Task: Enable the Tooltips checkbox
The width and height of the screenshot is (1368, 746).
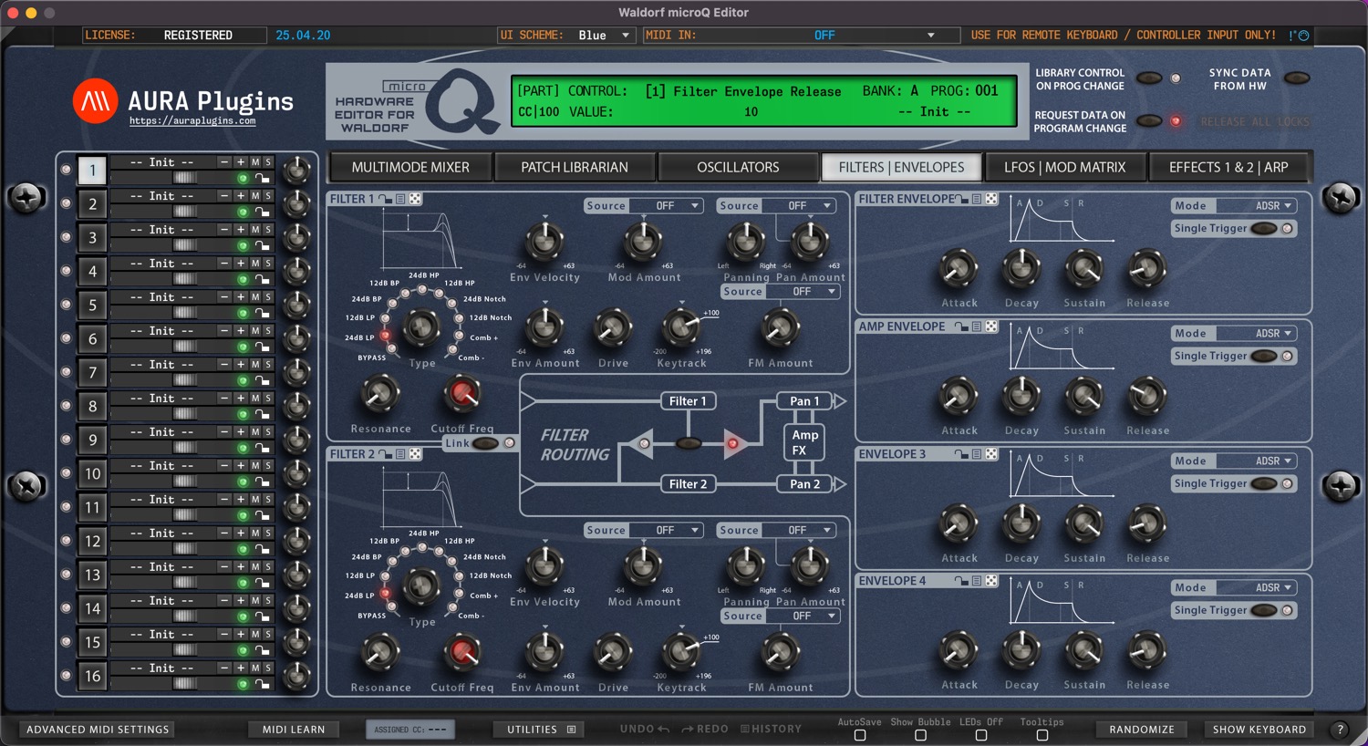Action: coord(1042,735)
